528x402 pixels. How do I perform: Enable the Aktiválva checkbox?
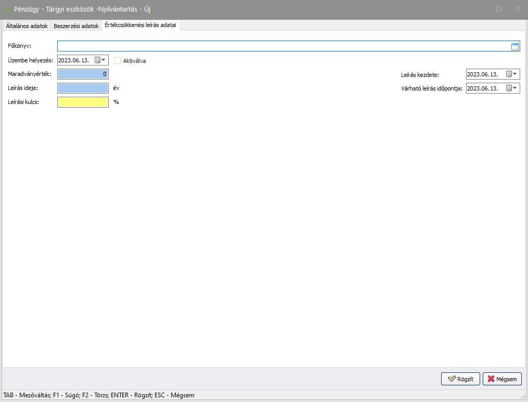coord(117,60)
